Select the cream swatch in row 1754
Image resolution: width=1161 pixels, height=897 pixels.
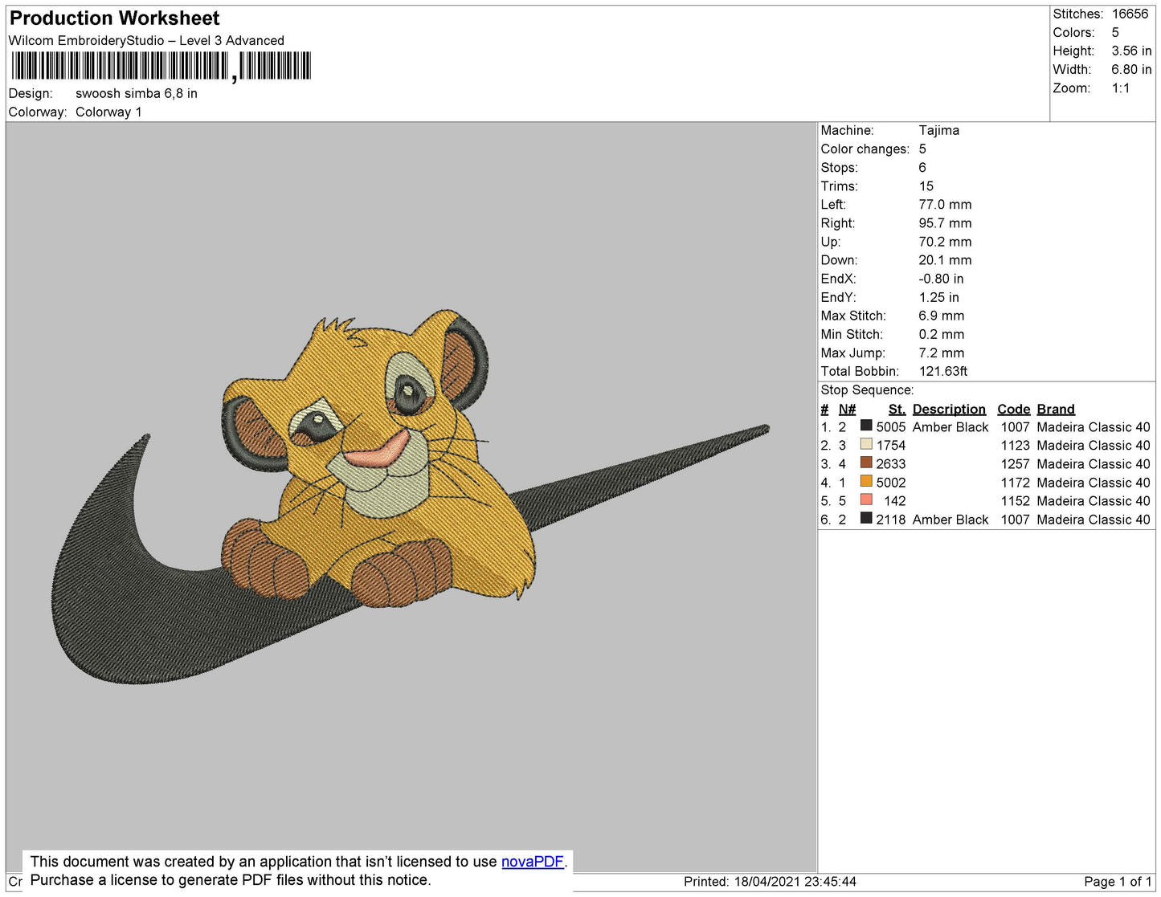click(866, 444)
